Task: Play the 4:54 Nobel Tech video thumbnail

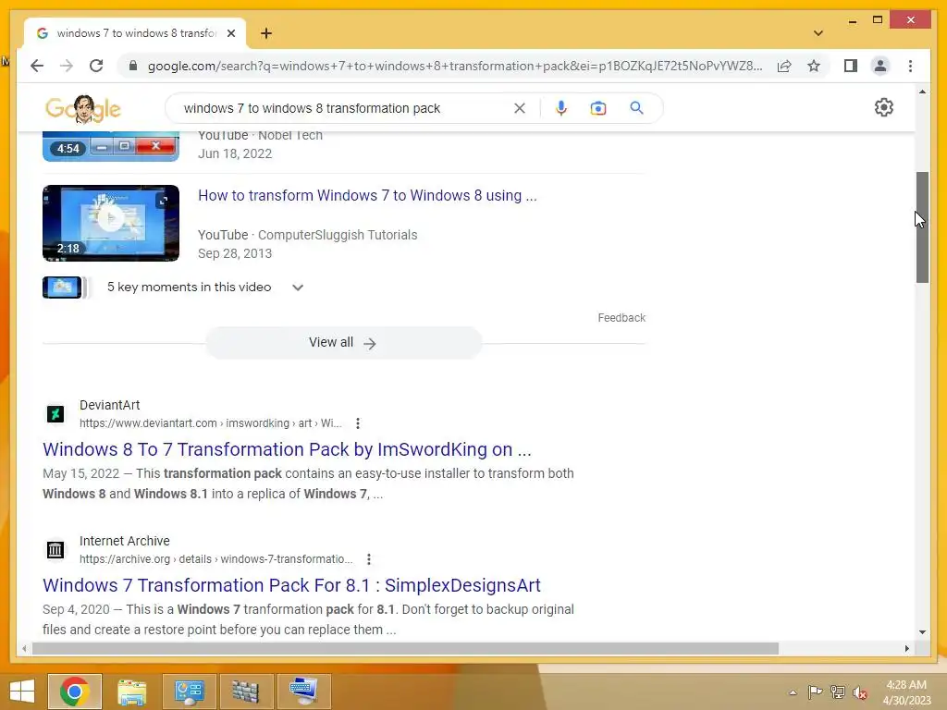Action: tap(111, 147)
